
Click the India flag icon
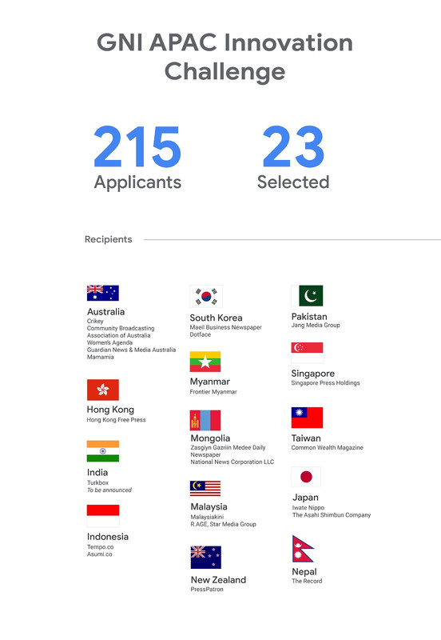[x=103, y=451]
